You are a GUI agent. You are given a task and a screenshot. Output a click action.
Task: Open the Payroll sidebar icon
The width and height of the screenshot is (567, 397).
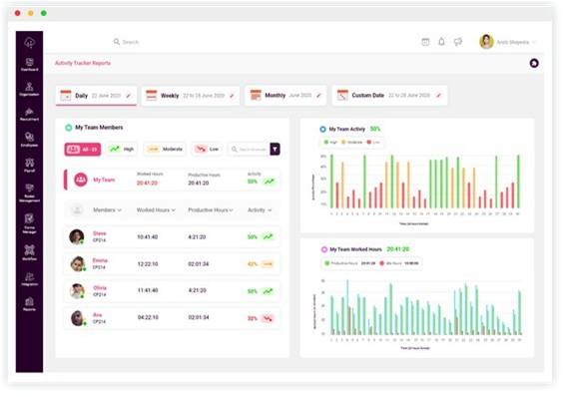pyautogui.click(x=29, y=165)
